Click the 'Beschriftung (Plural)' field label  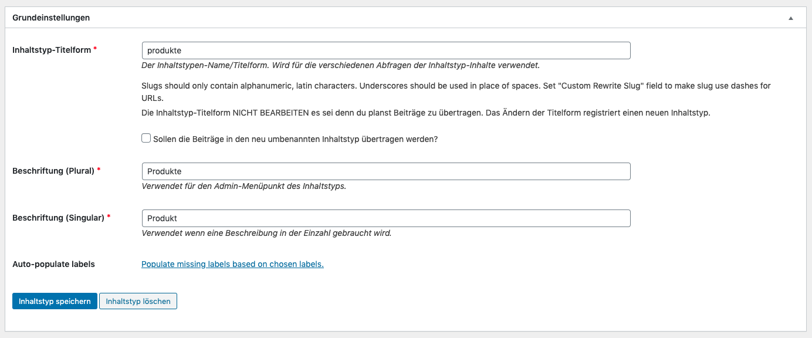click(x=53, y=171)
